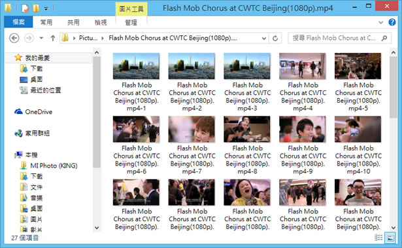Viewport: 402px width, 248px height.
Task: Switch to the 共用 ribbon tab
Action: click(73, 22)
